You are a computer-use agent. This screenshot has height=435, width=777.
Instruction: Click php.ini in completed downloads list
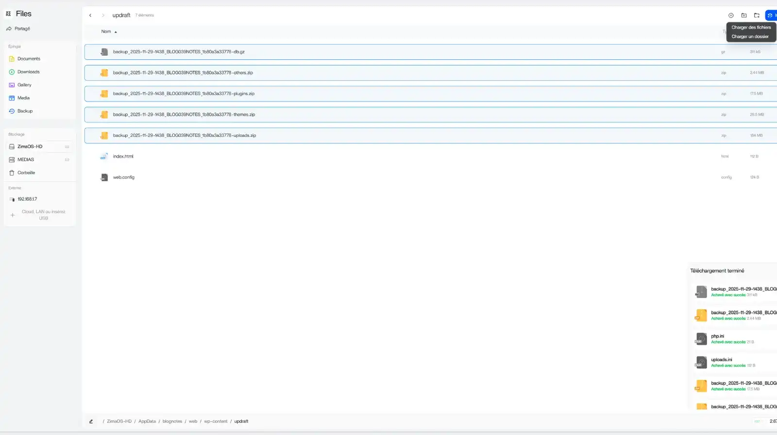click(717, 336)
